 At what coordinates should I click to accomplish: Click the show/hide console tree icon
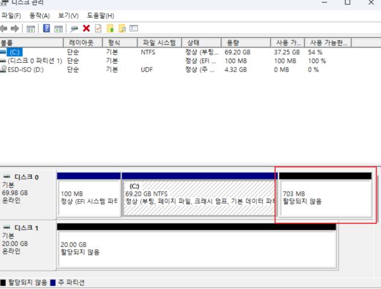click(x=30, y=28)
